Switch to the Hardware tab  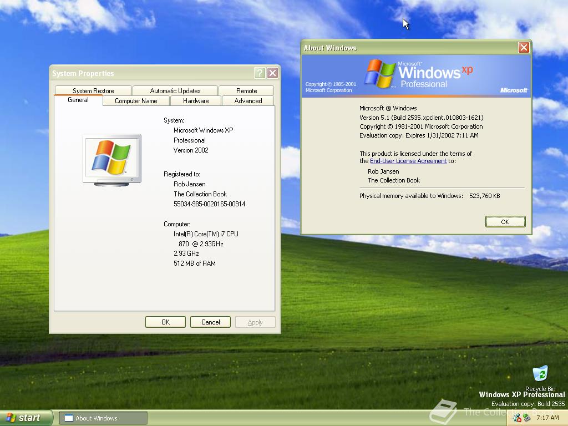point(196,101)
